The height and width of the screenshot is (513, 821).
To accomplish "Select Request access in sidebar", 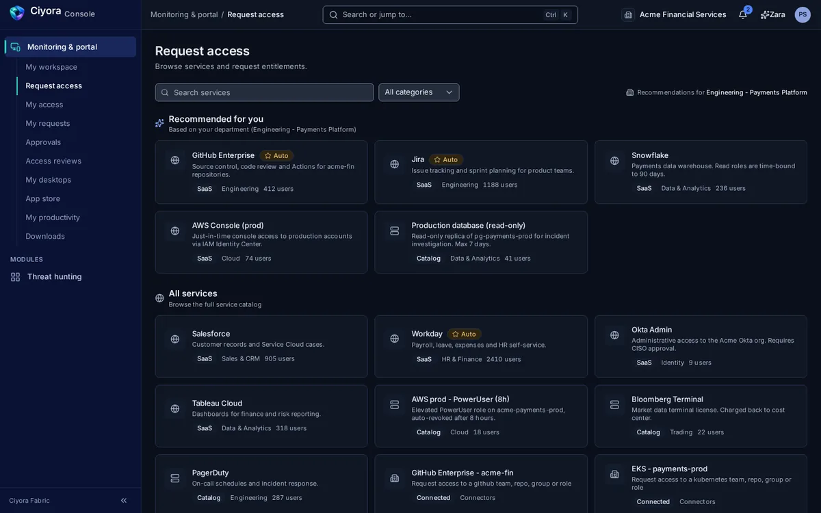I will coord(53,86).
